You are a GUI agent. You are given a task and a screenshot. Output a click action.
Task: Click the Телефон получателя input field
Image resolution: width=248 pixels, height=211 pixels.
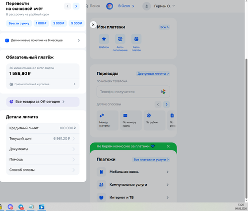pyautogui.click(x=133, y=92)
